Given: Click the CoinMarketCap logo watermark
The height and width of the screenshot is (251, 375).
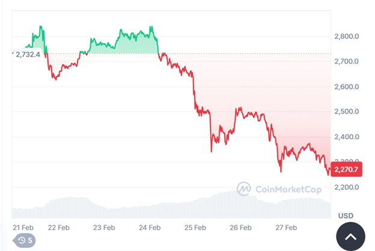Looking at the screenshot, I should pyautogui.click(x=244, y=188).
